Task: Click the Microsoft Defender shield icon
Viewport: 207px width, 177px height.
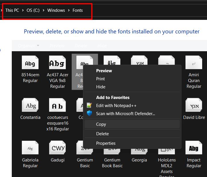Action: tap(89, 114)
